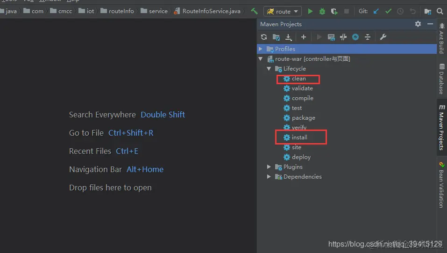The image size is (447, 253).
Task: Open Maven Projects panel gear options
Action: point(418,24)
